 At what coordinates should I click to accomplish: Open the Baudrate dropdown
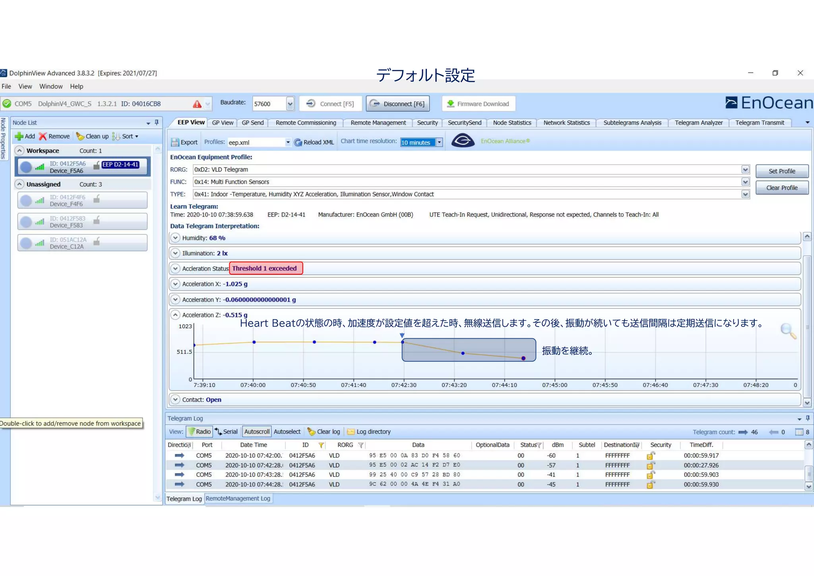[290, 104]
